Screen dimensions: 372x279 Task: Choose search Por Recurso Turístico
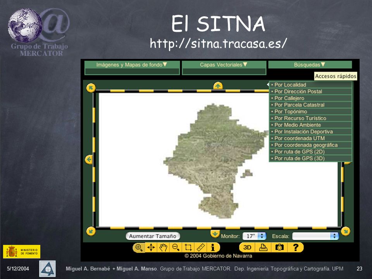[x=310, y=118]
